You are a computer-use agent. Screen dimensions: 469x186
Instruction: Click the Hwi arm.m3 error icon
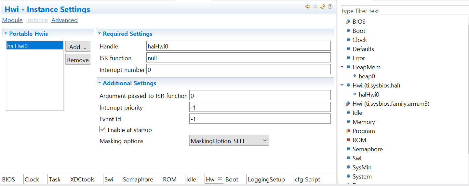tap(348, 104)
